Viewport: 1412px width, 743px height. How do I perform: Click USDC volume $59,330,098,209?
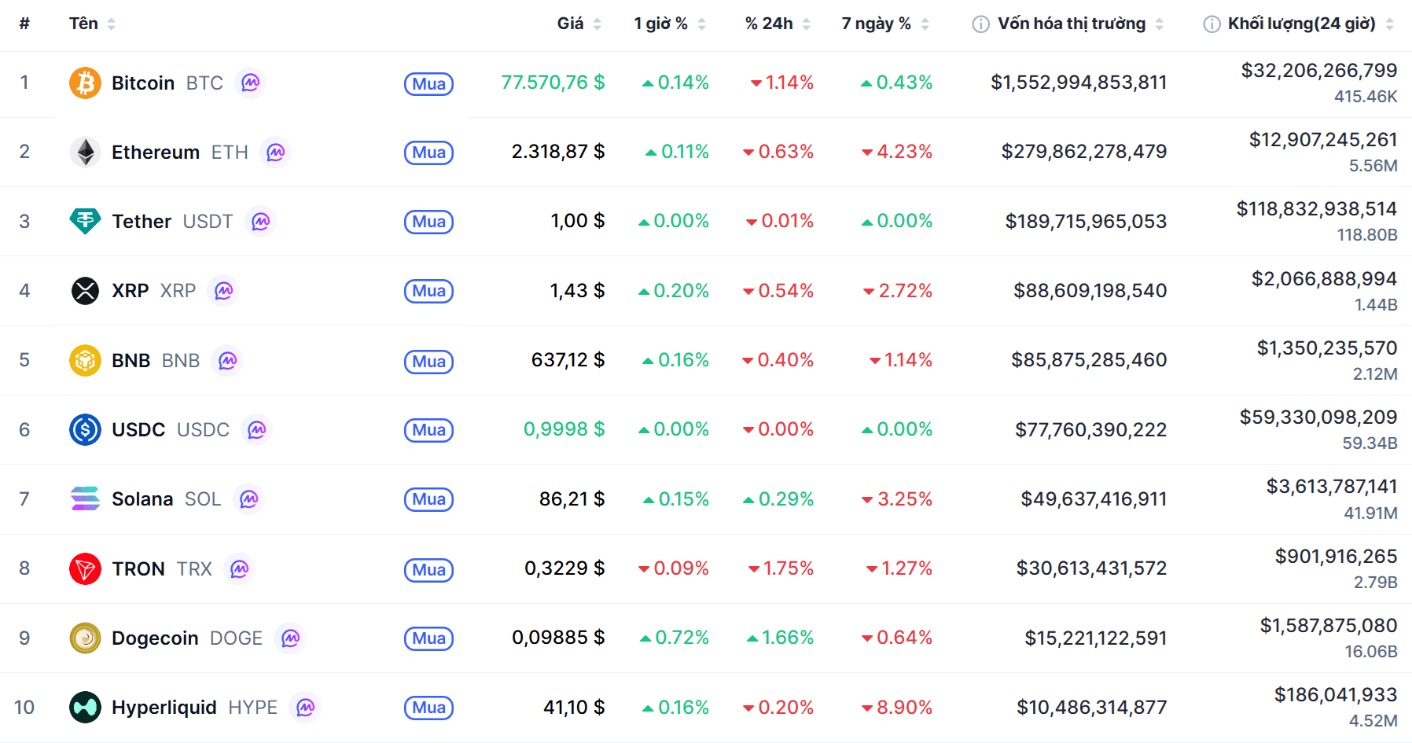(x=1318, y=417)
